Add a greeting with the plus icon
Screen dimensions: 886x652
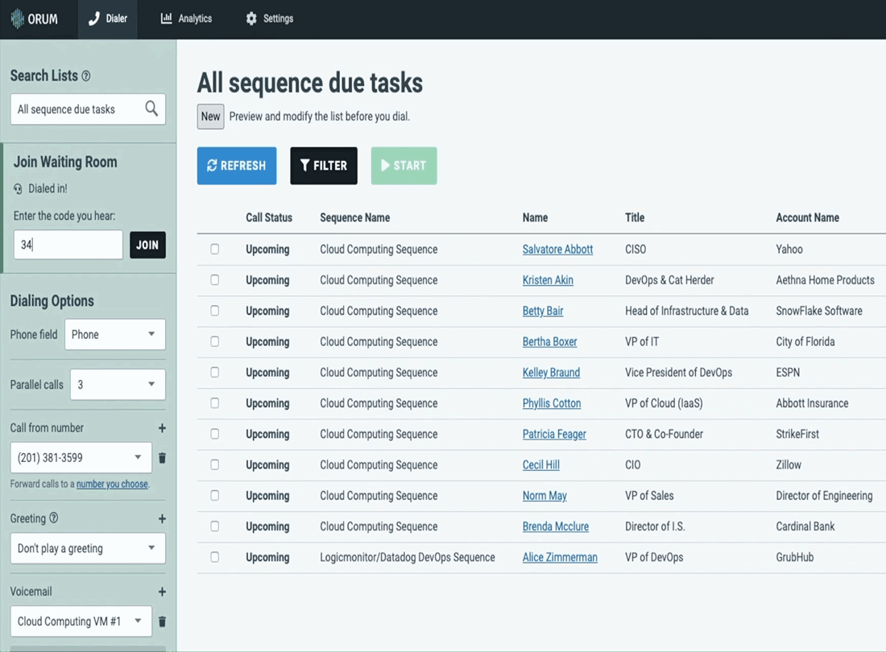[x=162, y=518]
